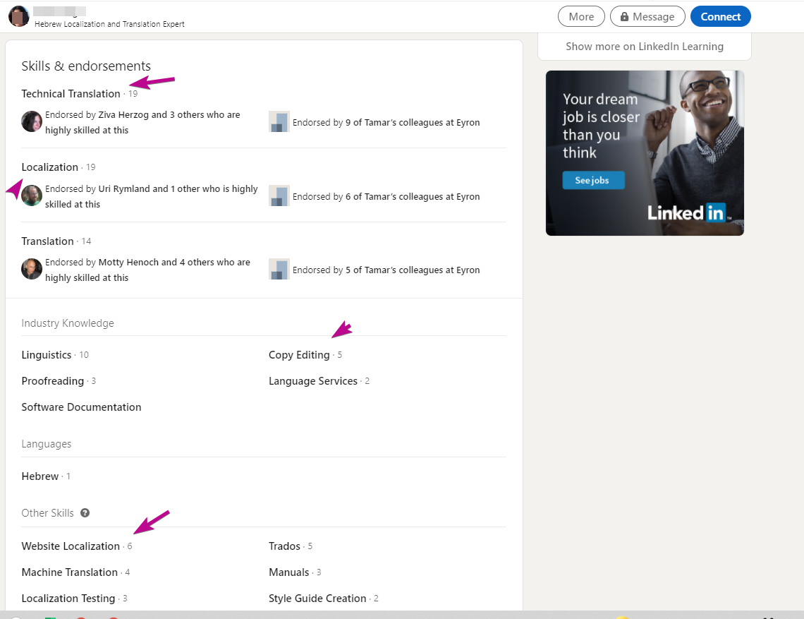Open the Trados skill

(x=284, y=546)
